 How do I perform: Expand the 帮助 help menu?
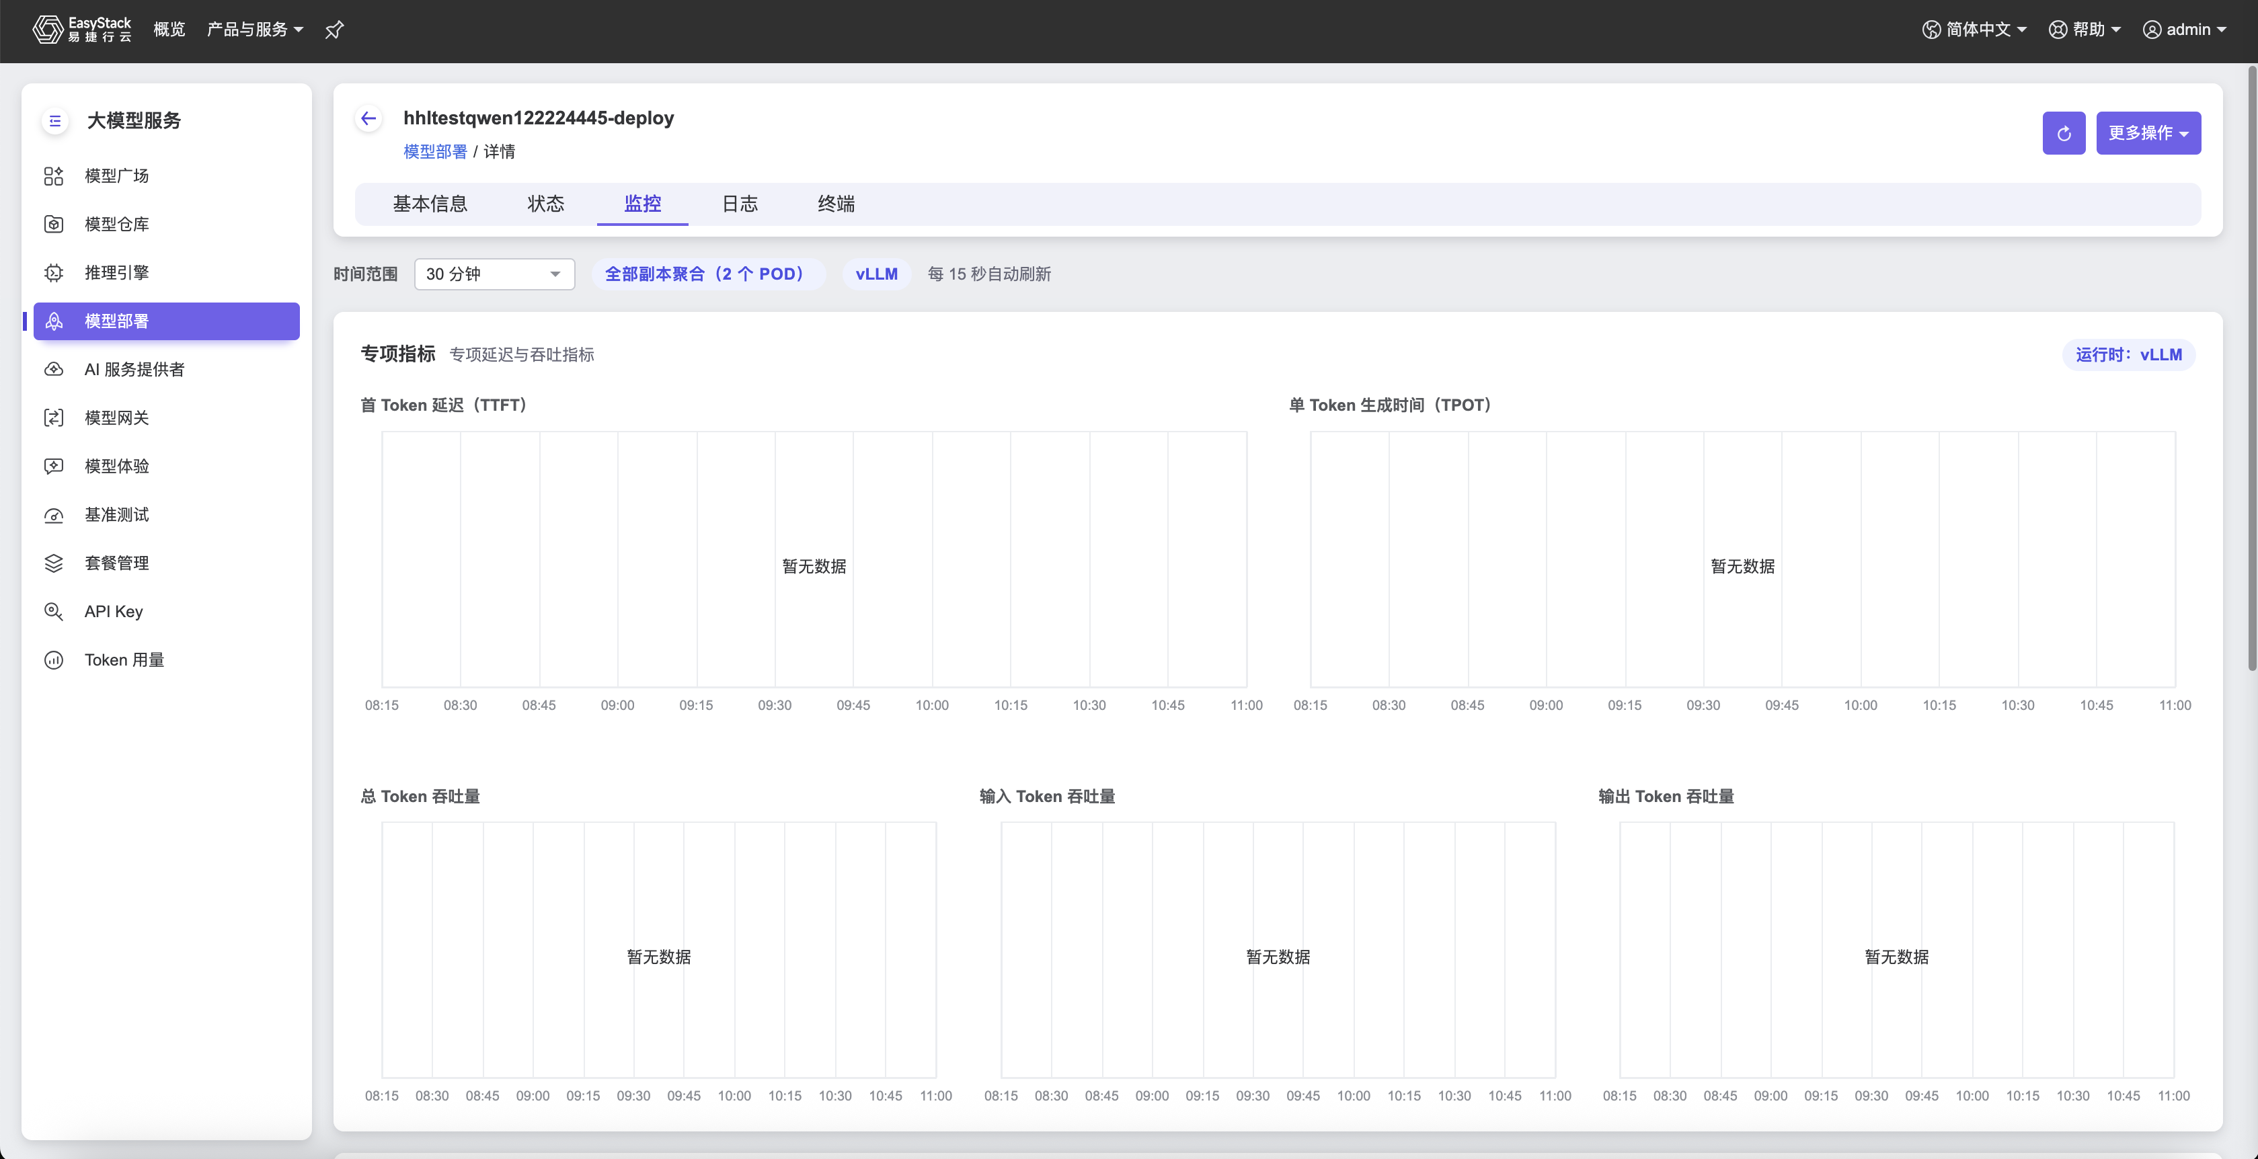tap(2085, 30)
